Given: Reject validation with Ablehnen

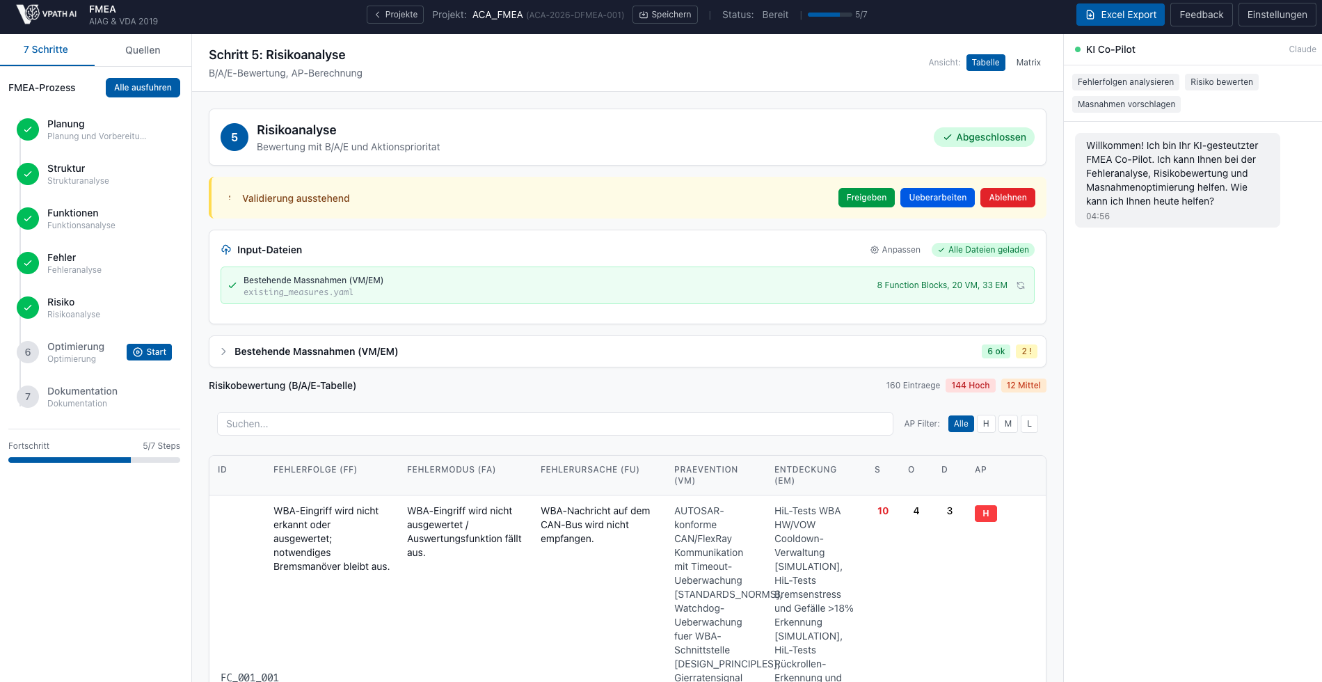Looking at the screenshot, I should (x=1008, y=198).
